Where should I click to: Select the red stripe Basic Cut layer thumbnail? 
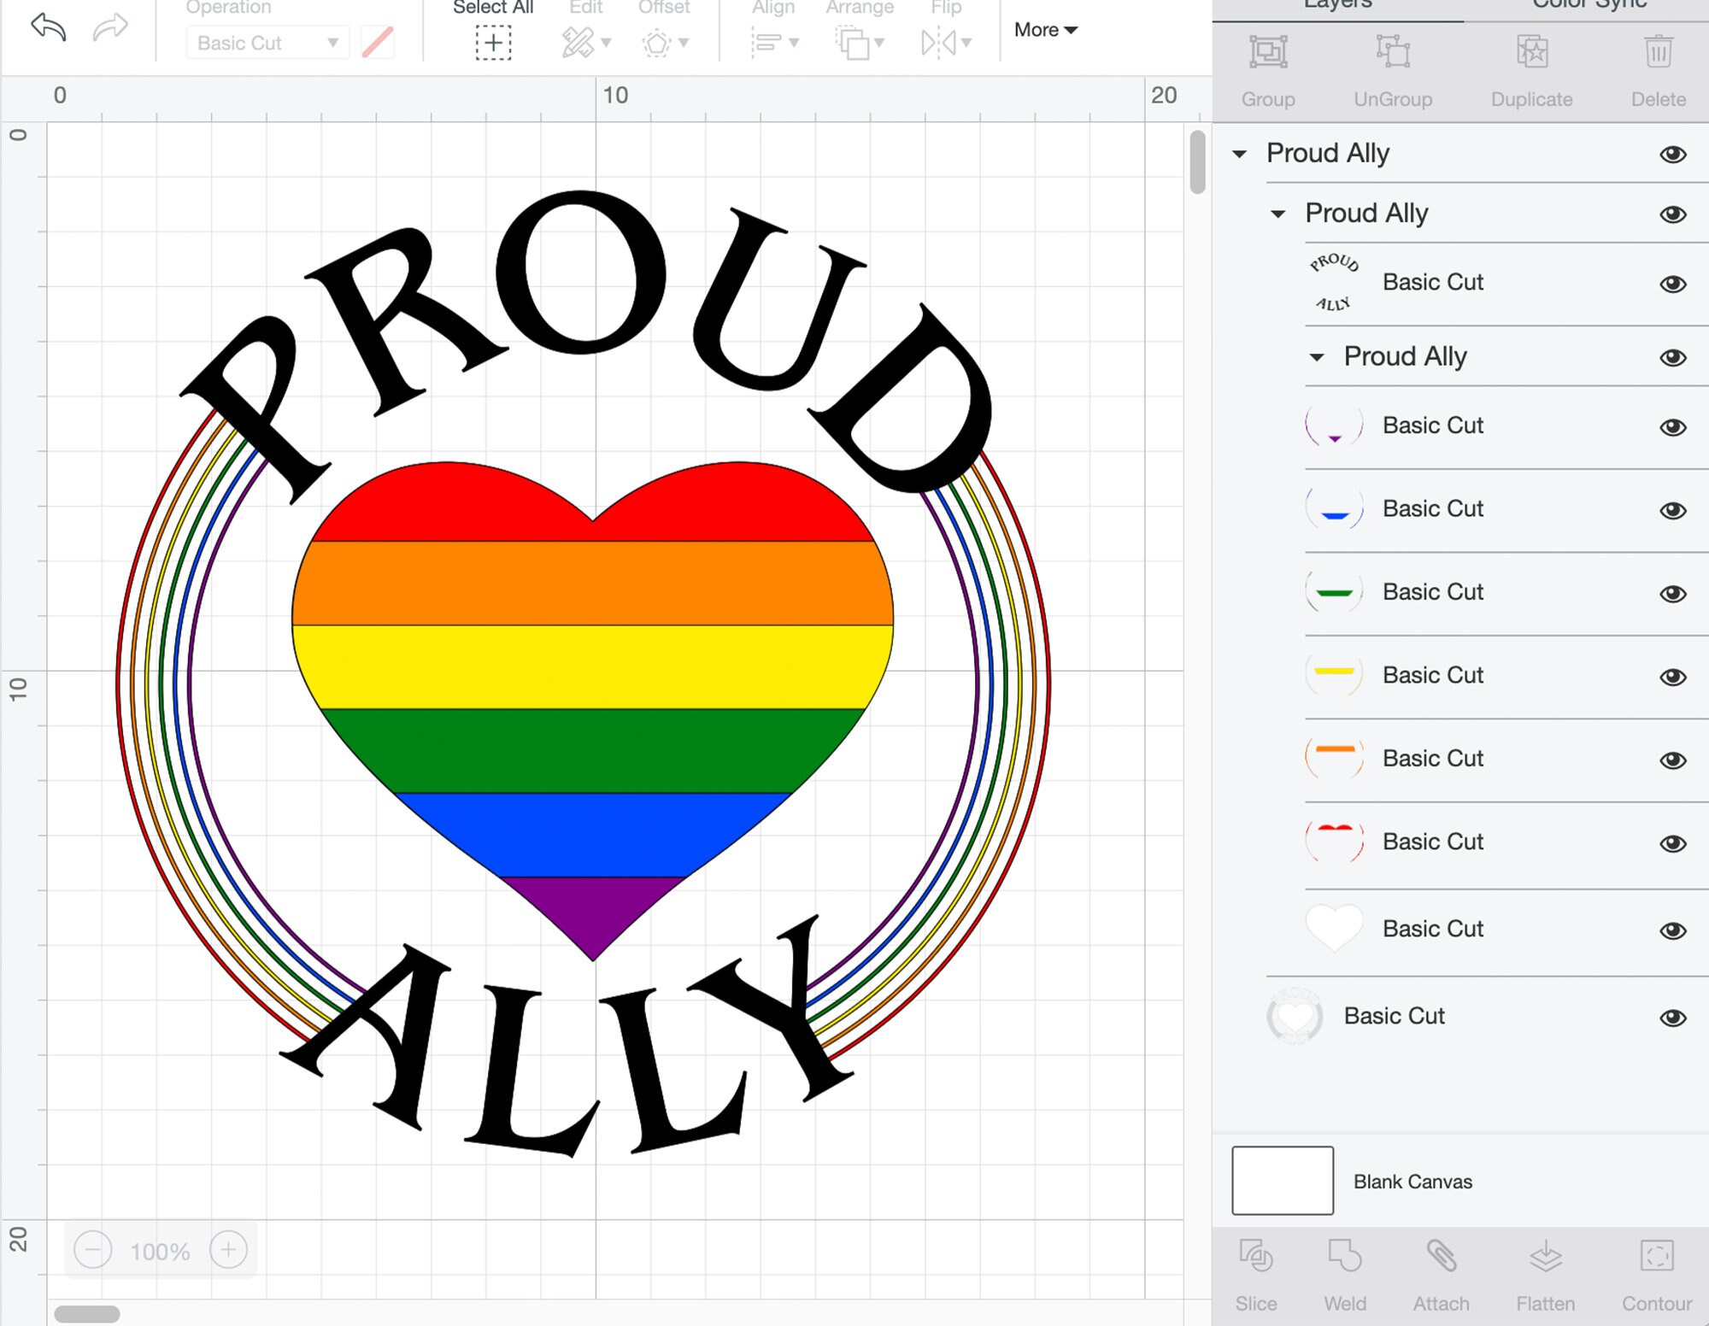click(x=1334, y=842)
